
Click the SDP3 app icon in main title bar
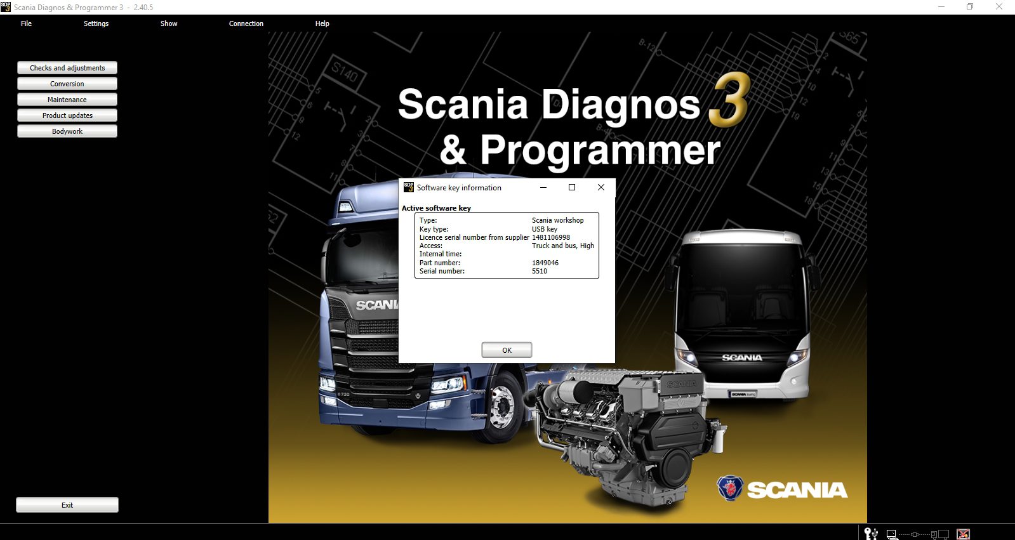click(6, 7)
